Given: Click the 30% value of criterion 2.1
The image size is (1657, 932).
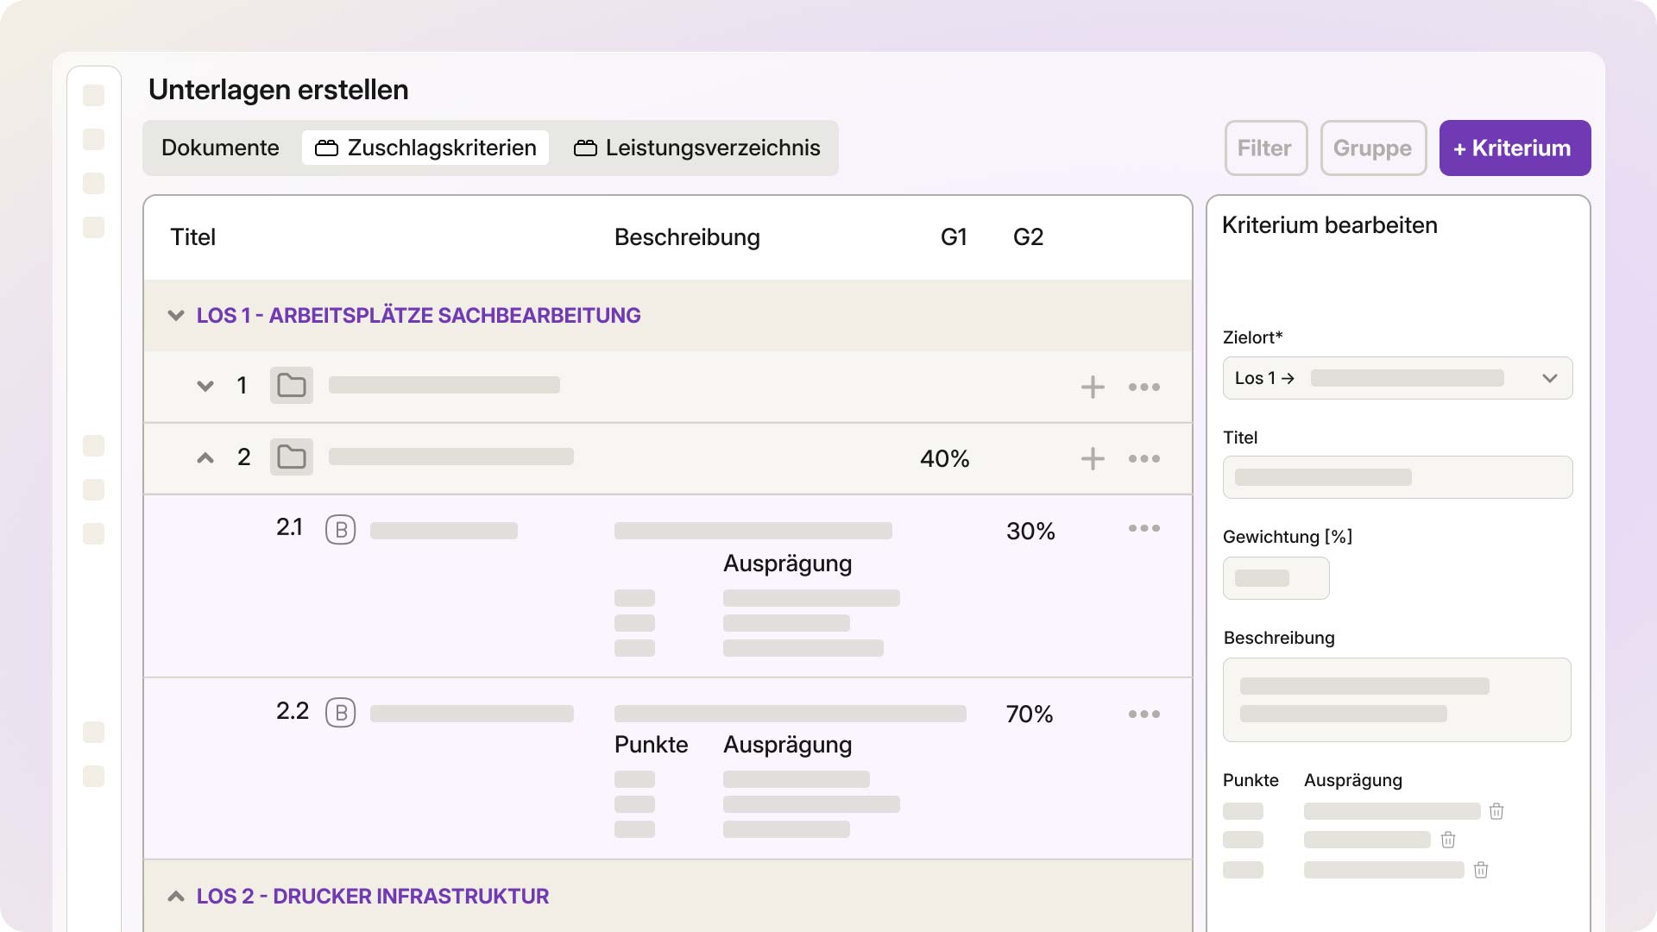Looking at the screenshot, I should tap(1030, 531).
